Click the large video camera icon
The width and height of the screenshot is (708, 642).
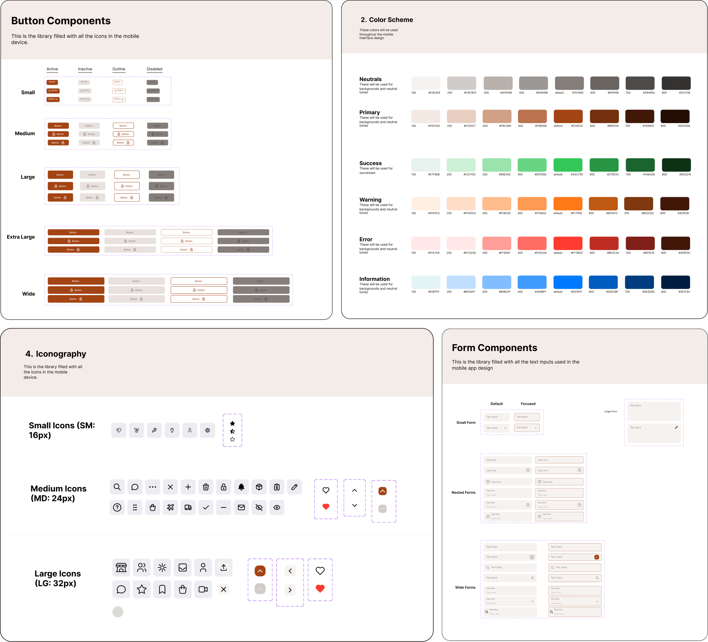(203, 589)
